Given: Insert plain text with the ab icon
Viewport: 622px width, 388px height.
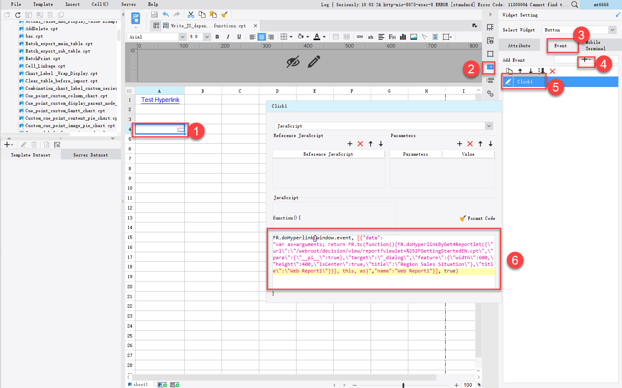Looking at the screenshot, I should [x=371, y=37].
